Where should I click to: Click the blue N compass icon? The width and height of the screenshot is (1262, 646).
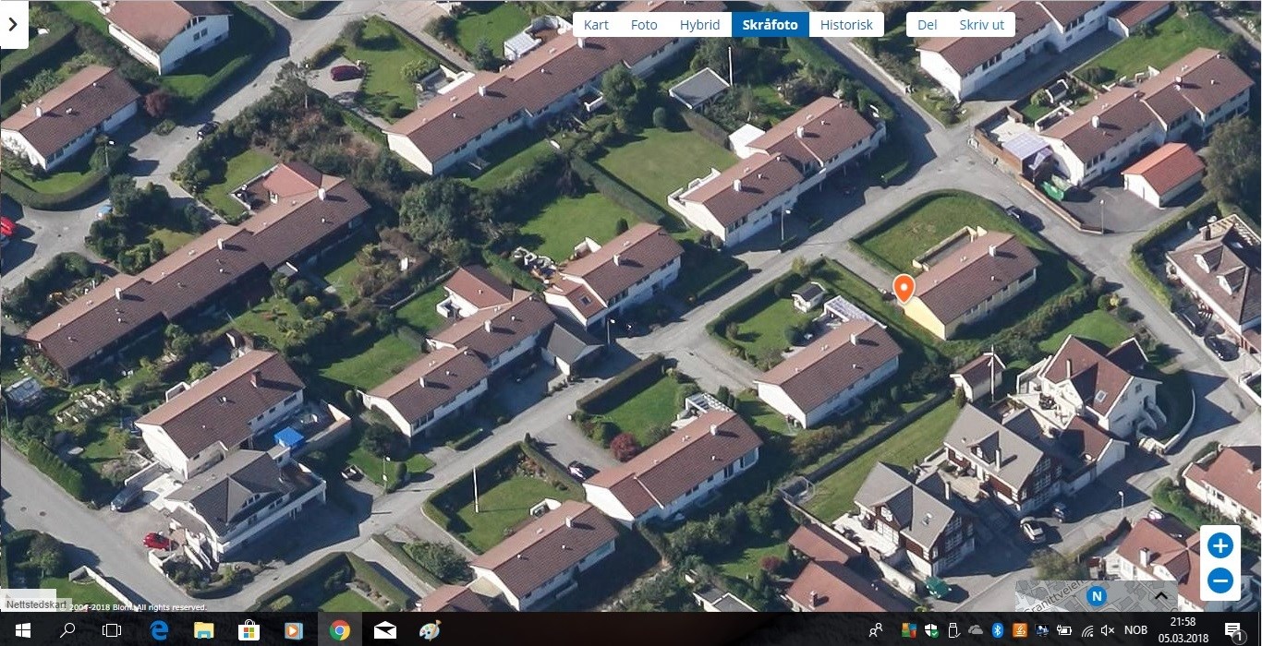pos(1097,595)
